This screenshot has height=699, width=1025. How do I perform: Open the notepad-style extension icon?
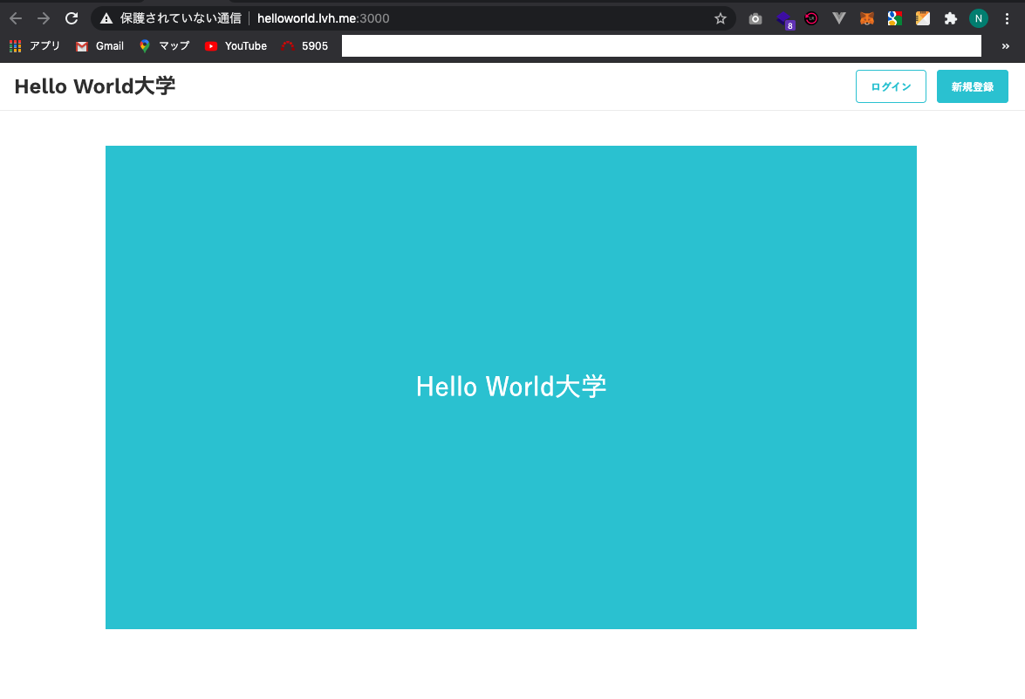pyautogui.click(x=922, y=17)
